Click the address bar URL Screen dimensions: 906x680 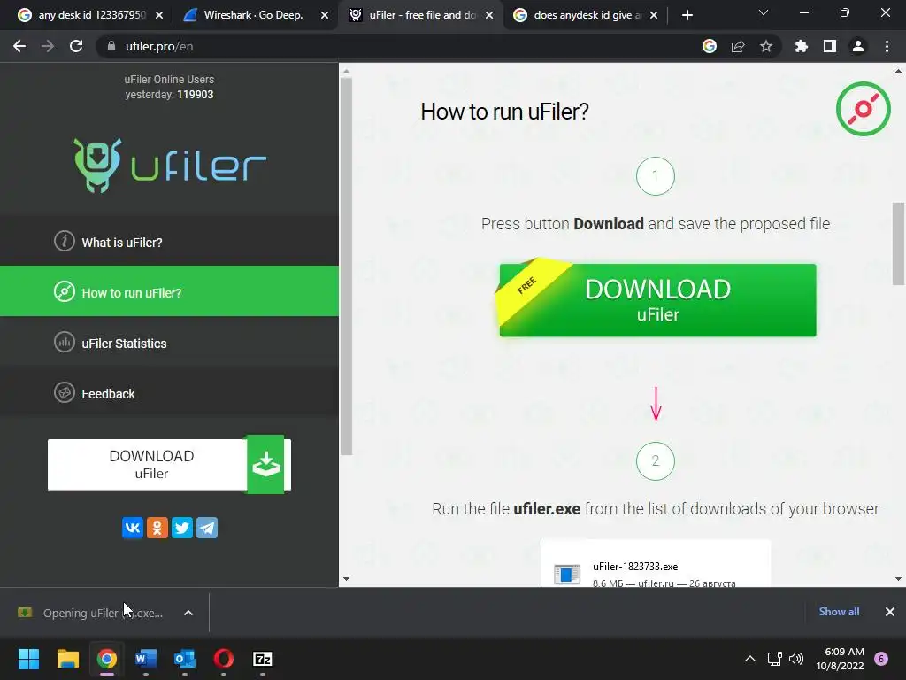click(159, 46)
